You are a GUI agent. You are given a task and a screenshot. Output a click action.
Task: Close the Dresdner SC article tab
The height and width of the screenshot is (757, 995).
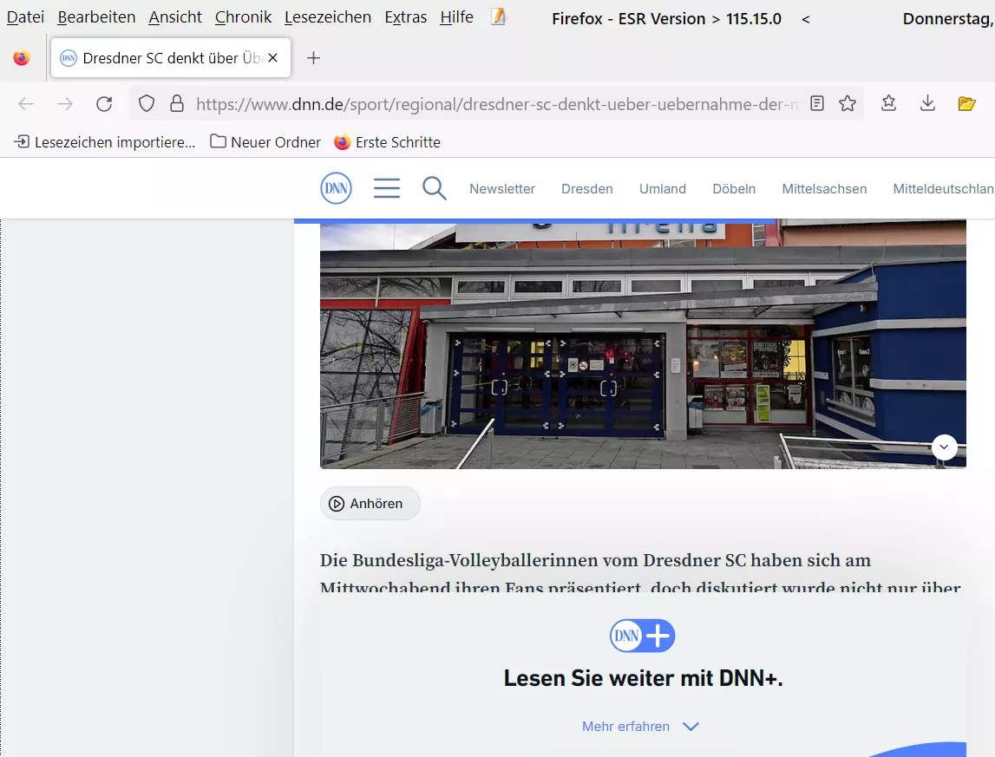(x=273, y=58)
